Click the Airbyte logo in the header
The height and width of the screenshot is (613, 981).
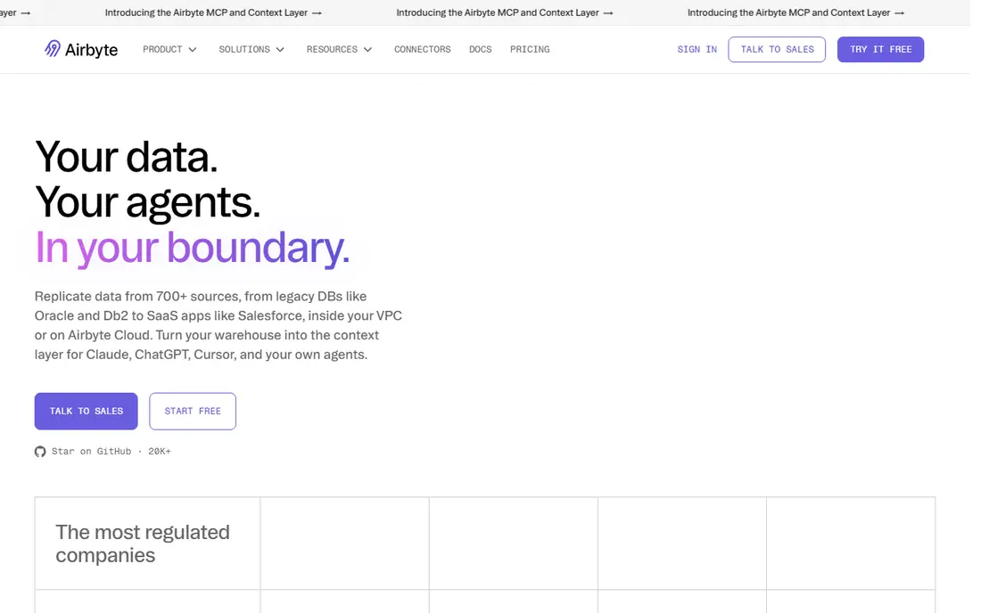pyautogui.click(x=80, y=49)
